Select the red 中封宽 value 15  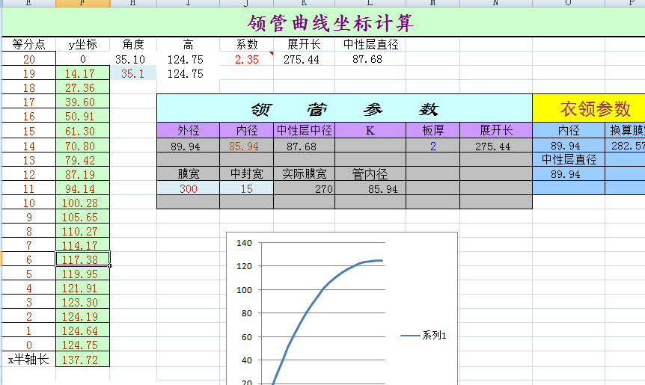(247, 188)
